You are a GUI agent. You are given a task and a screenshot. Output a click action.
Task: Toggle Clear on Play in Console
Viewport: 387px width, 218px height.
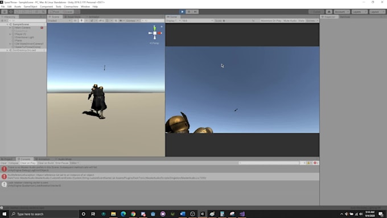pos(28,163)
